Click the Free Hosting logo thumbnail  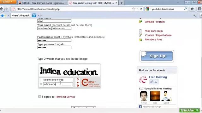click(x=143, y=79)
